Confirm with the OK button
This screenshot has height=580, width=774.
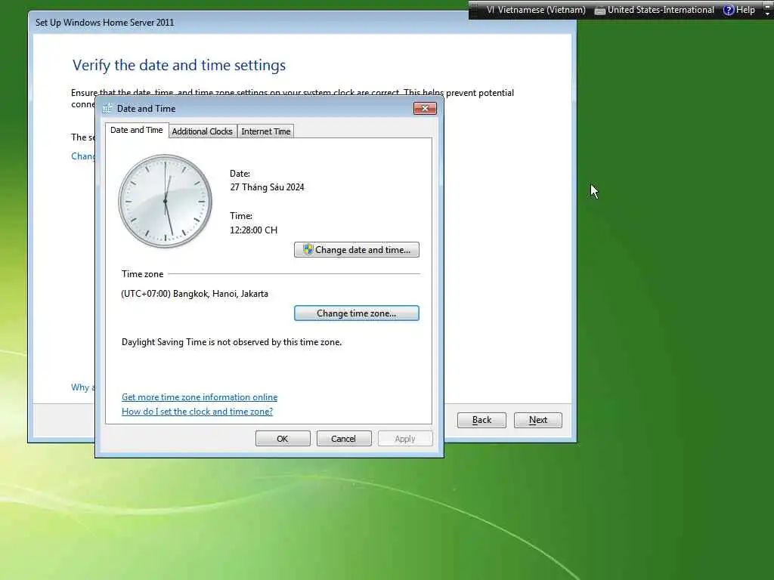tap(283, 439)
